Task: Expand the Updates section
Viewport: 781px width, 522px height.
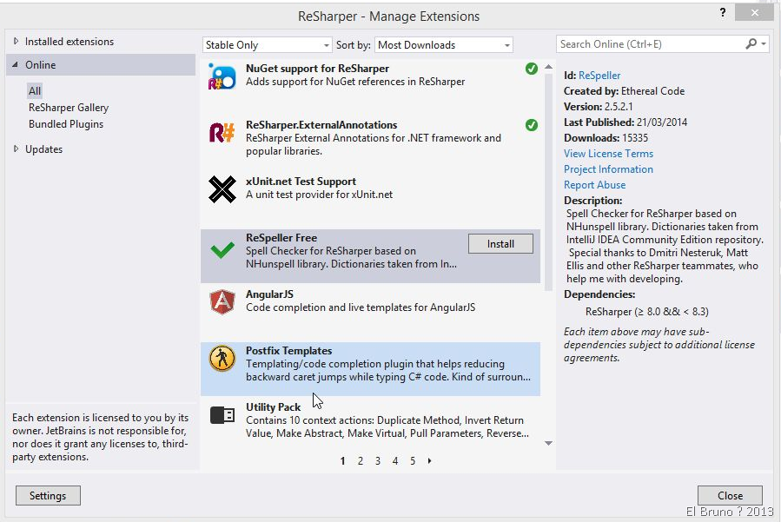Action: [17, 149]
